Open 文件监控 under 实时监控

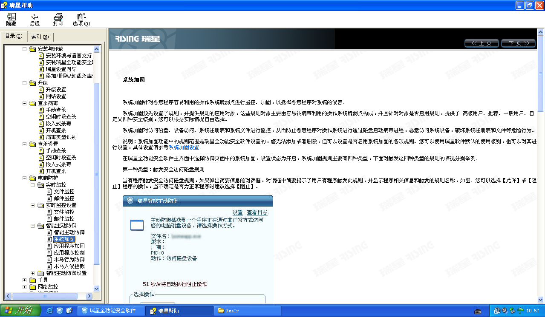(64, 192)
